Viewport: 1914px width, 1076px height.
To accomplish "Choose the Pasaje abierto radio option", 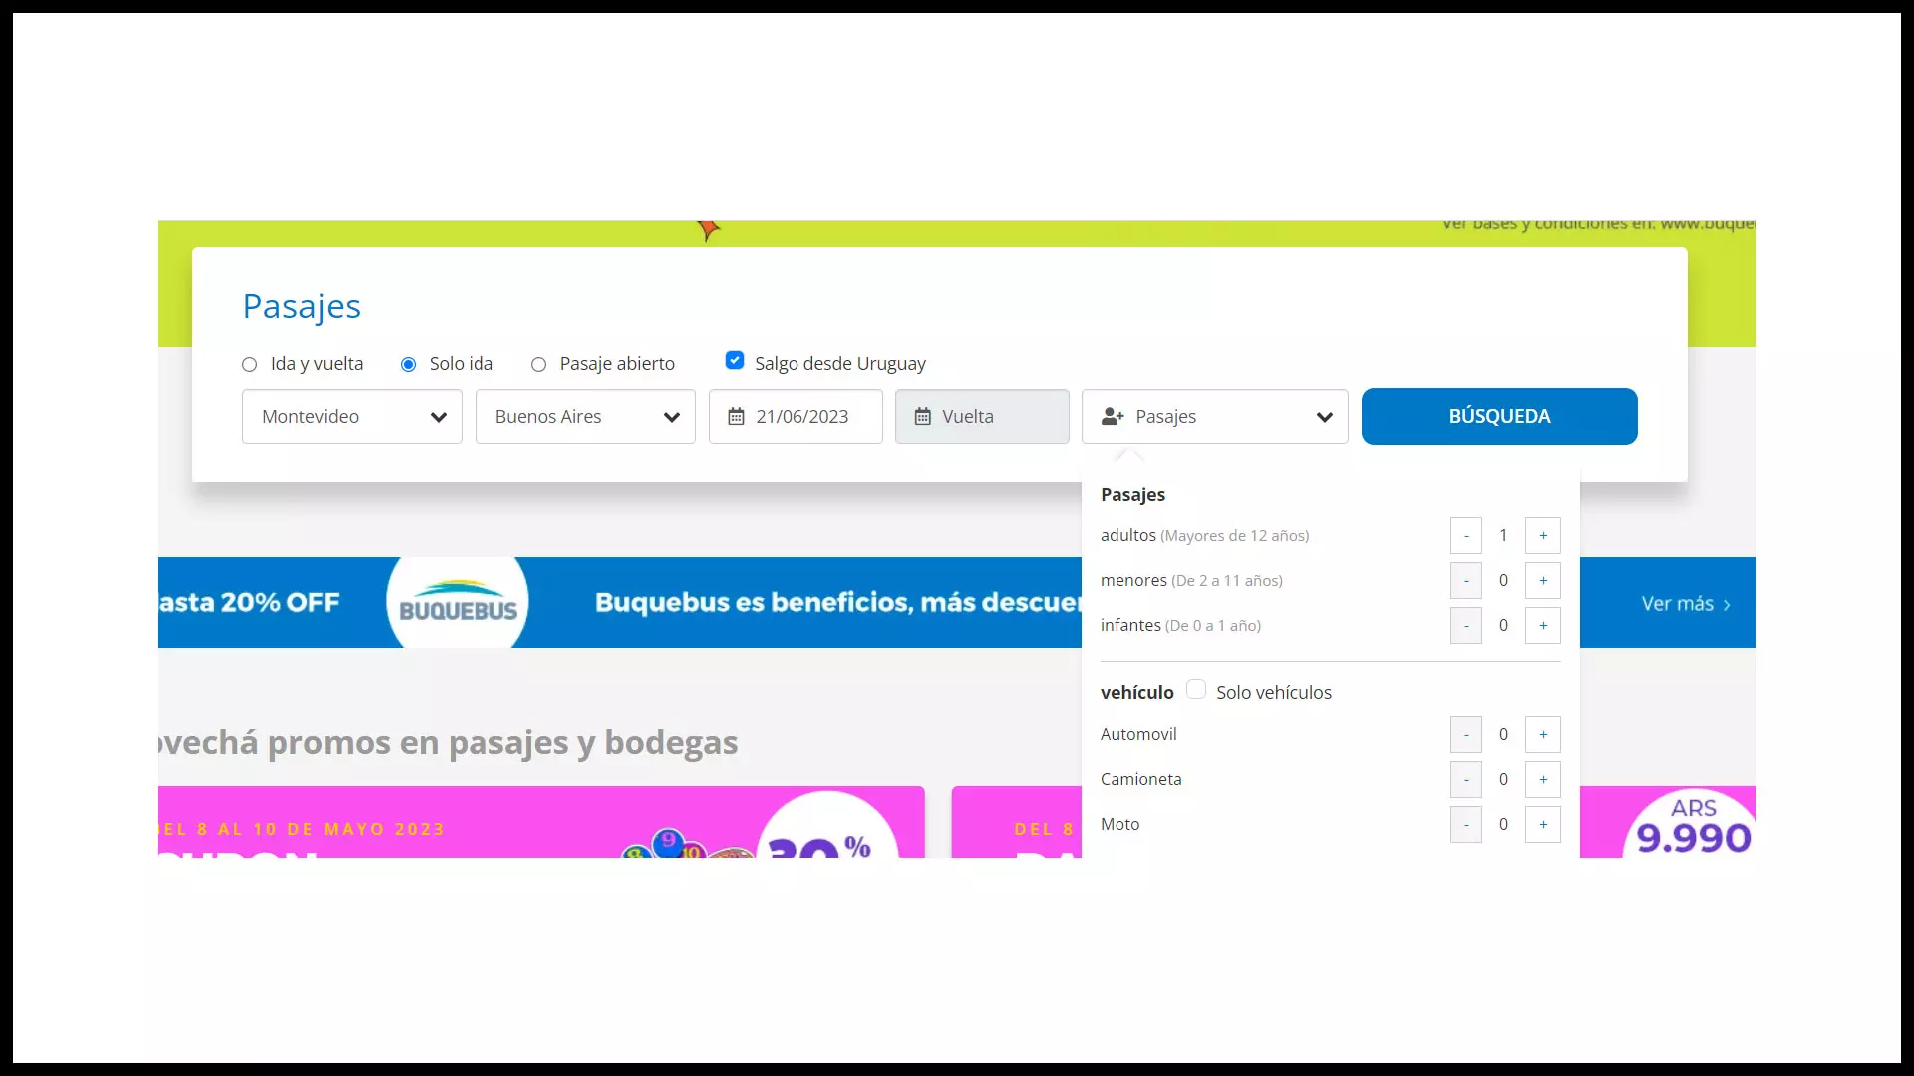I will tap(538, 364).
